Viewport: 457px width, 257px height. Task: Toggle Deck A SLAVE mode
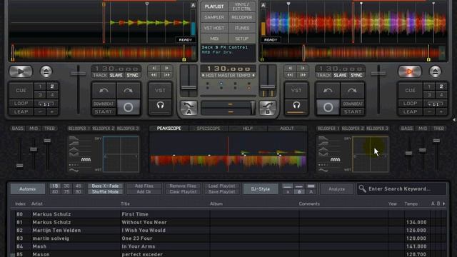[x=116, y=75]
